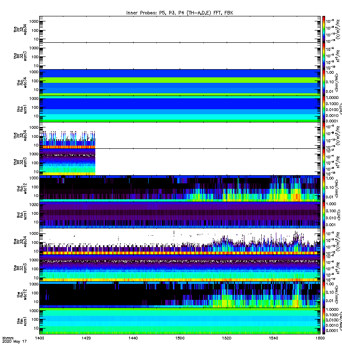This screenshot has height=364, width=342.
Task: Click the thd fff scm3 data block before 1424
Action: (67, 162)
